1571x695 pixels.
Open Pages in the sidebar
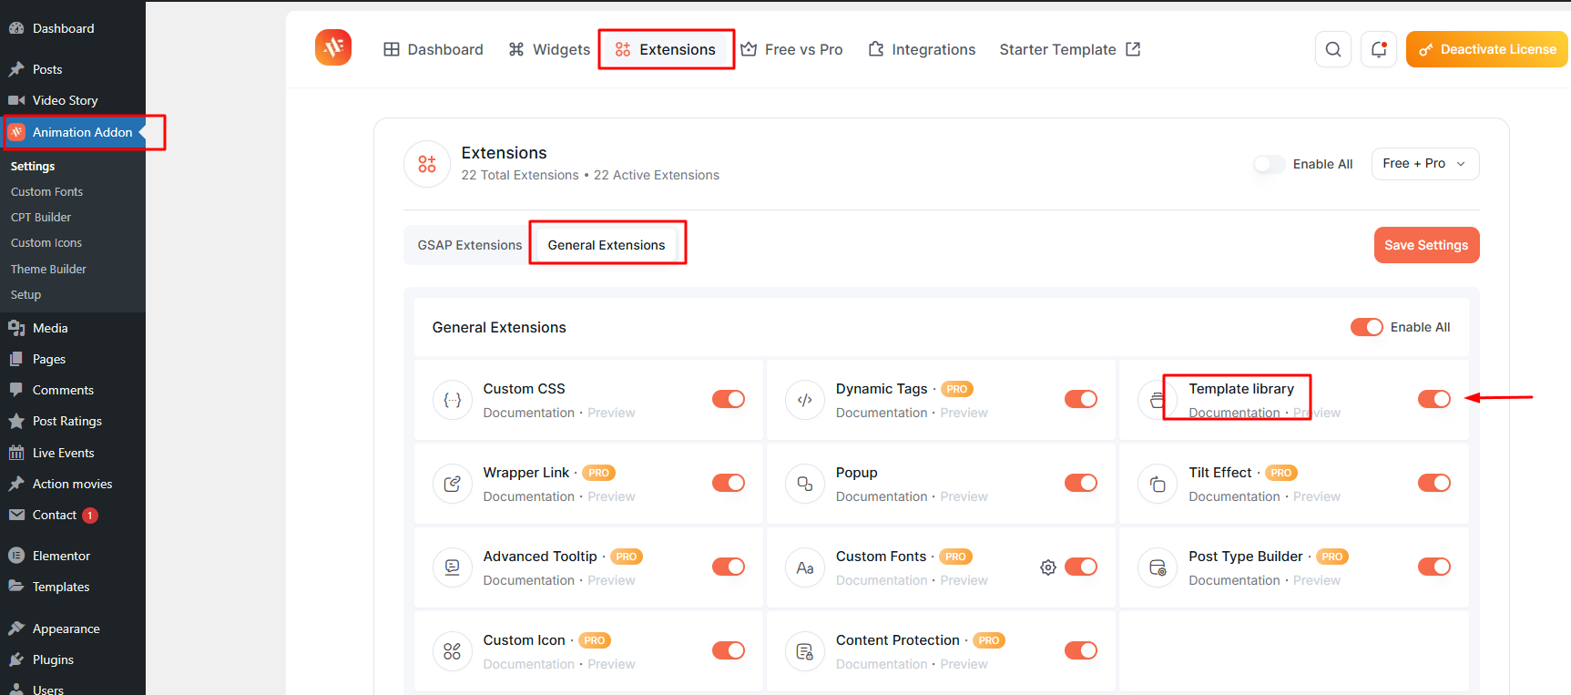[x=73, y=359]
